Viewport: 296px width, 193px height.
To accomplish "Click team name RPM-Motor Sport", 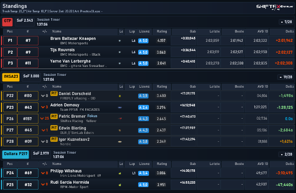I will [x=74, y=187].
